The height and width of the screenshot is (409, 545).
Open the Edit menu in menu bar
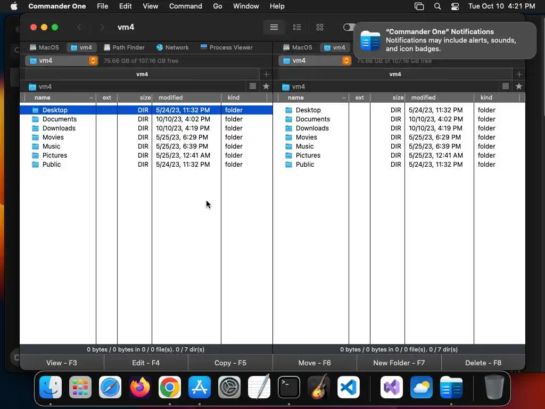pos(125,6)
